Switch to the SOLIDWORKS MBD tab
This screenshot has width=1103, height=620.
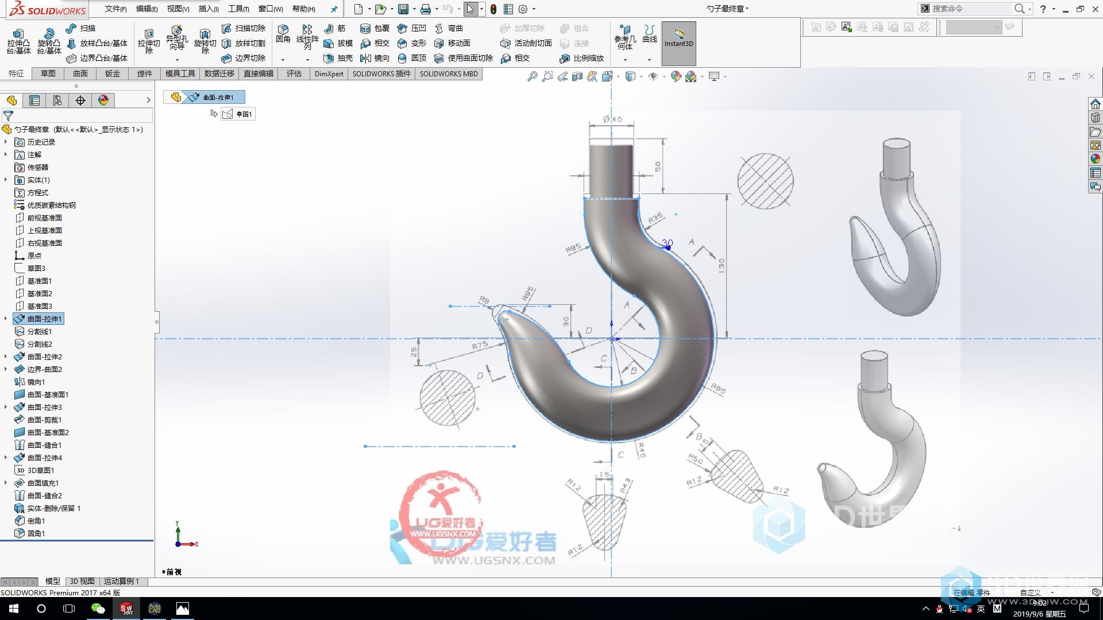[x=449, y=73]
